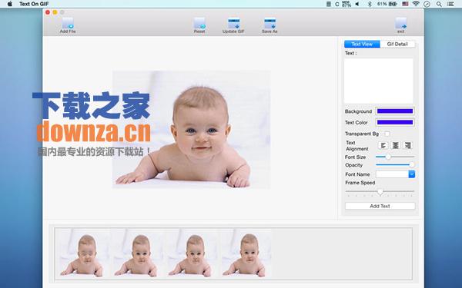Click the Add Text button
The width and height of the screenshot is (462, 288).
click(x=380, y=206)
